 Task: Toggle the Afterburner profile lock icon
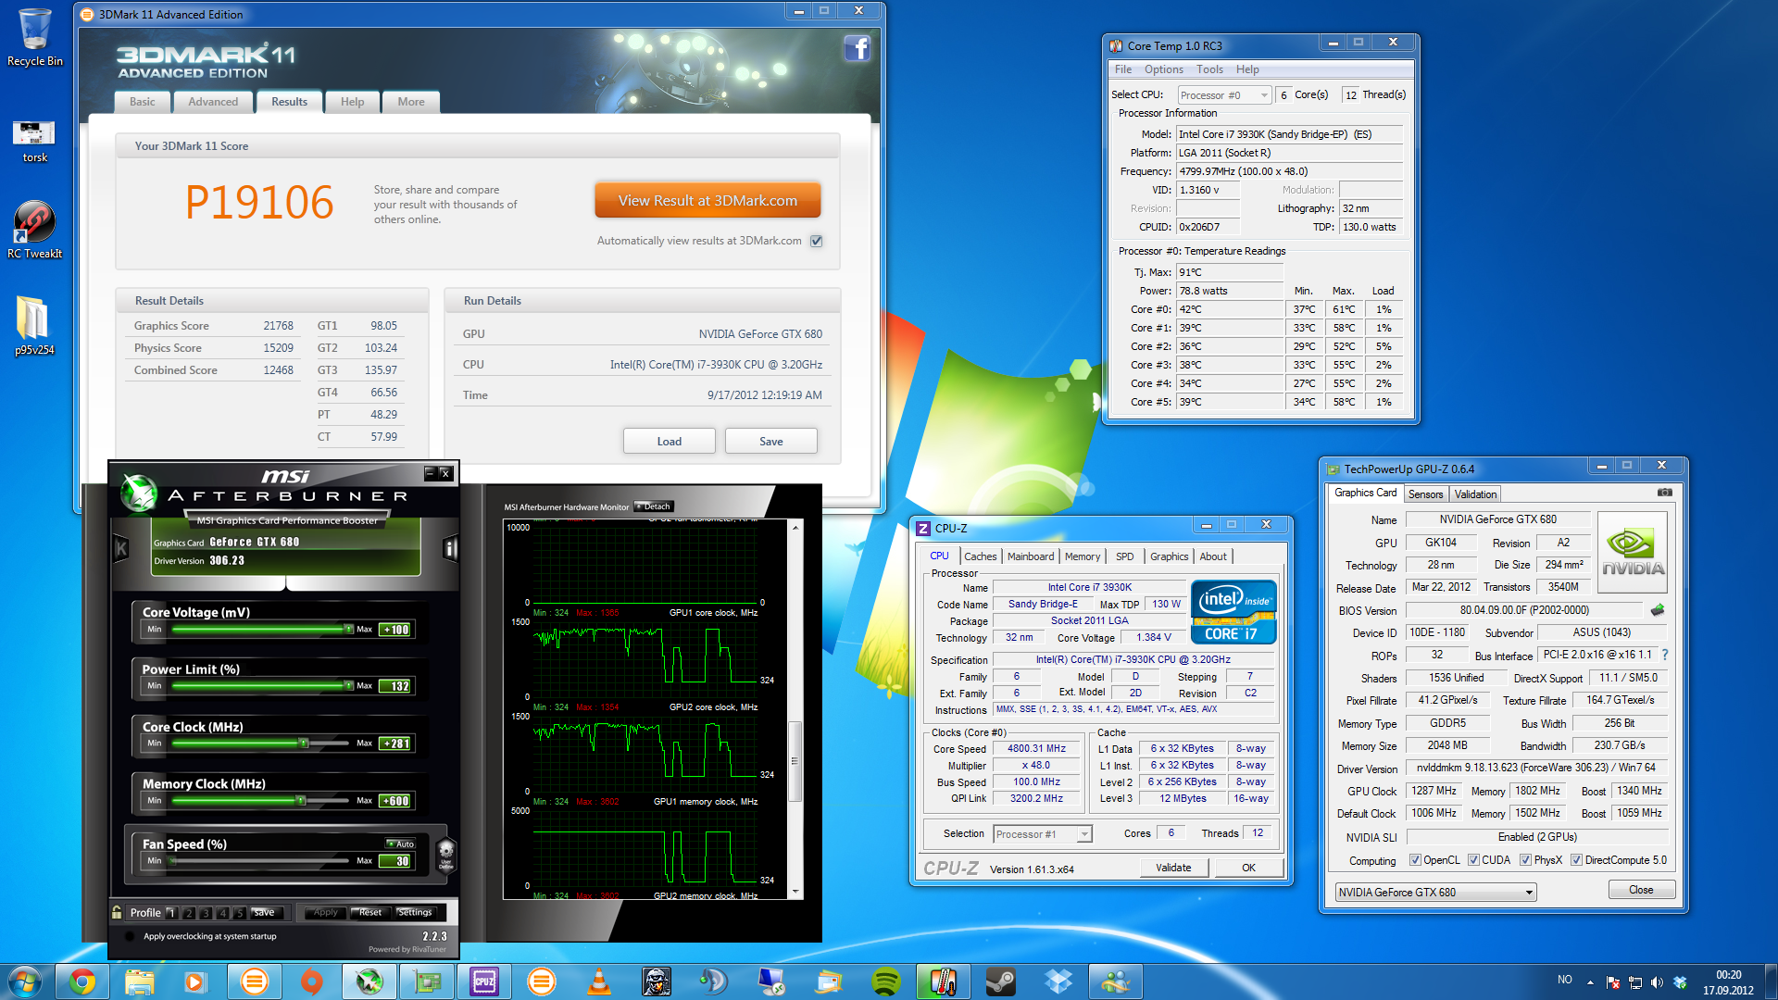(x=117, y=912)
